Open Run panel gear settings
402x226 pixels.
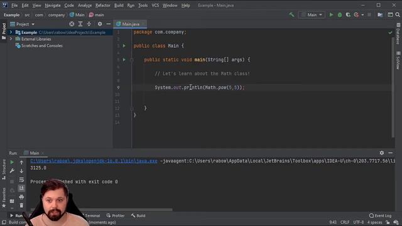click(x=382, y=153)
